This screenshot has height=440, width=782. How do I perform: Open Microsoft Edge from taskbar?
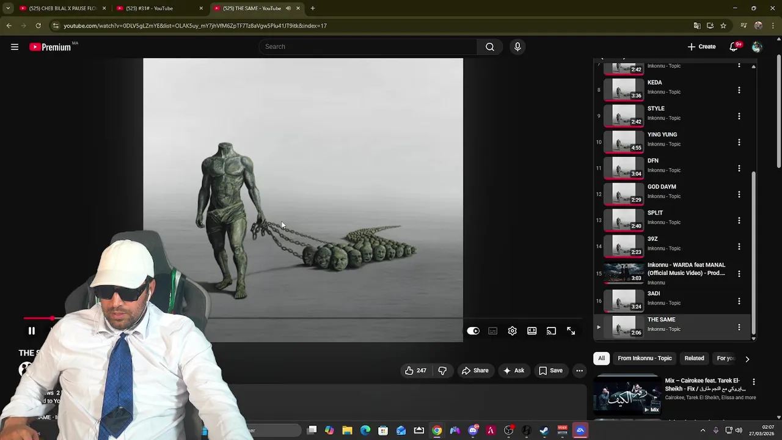coord(365,430)
